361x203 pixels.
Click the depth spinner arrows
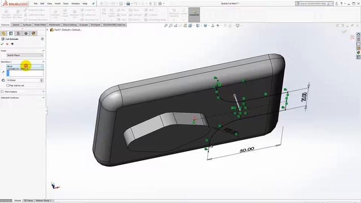point(42,80)
